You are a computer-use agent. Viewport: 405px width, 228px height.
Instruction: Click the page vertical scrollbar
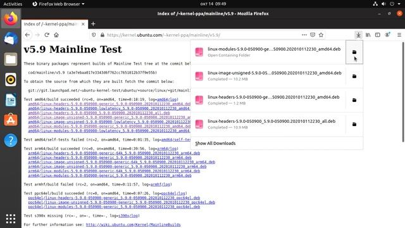(x=403, y=92)
